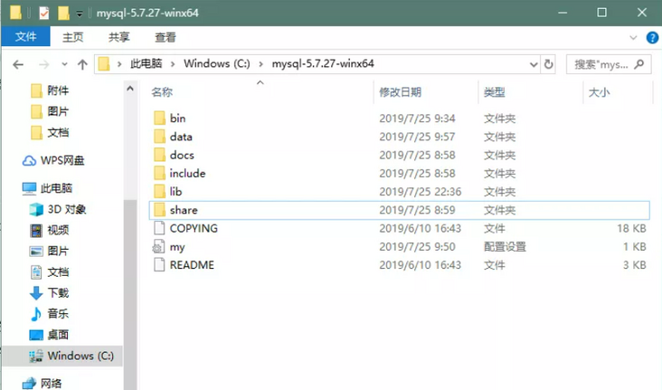Select the data folder icon
662x390 pixels.
[x=159, y=137]
